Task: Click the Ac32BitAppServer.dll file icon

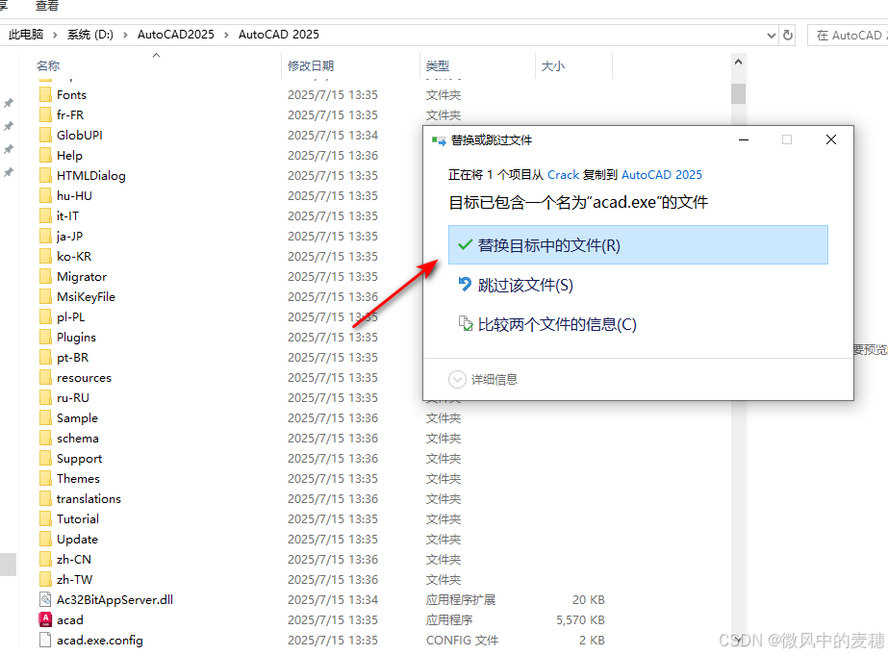Action: (x=45, y=599)
